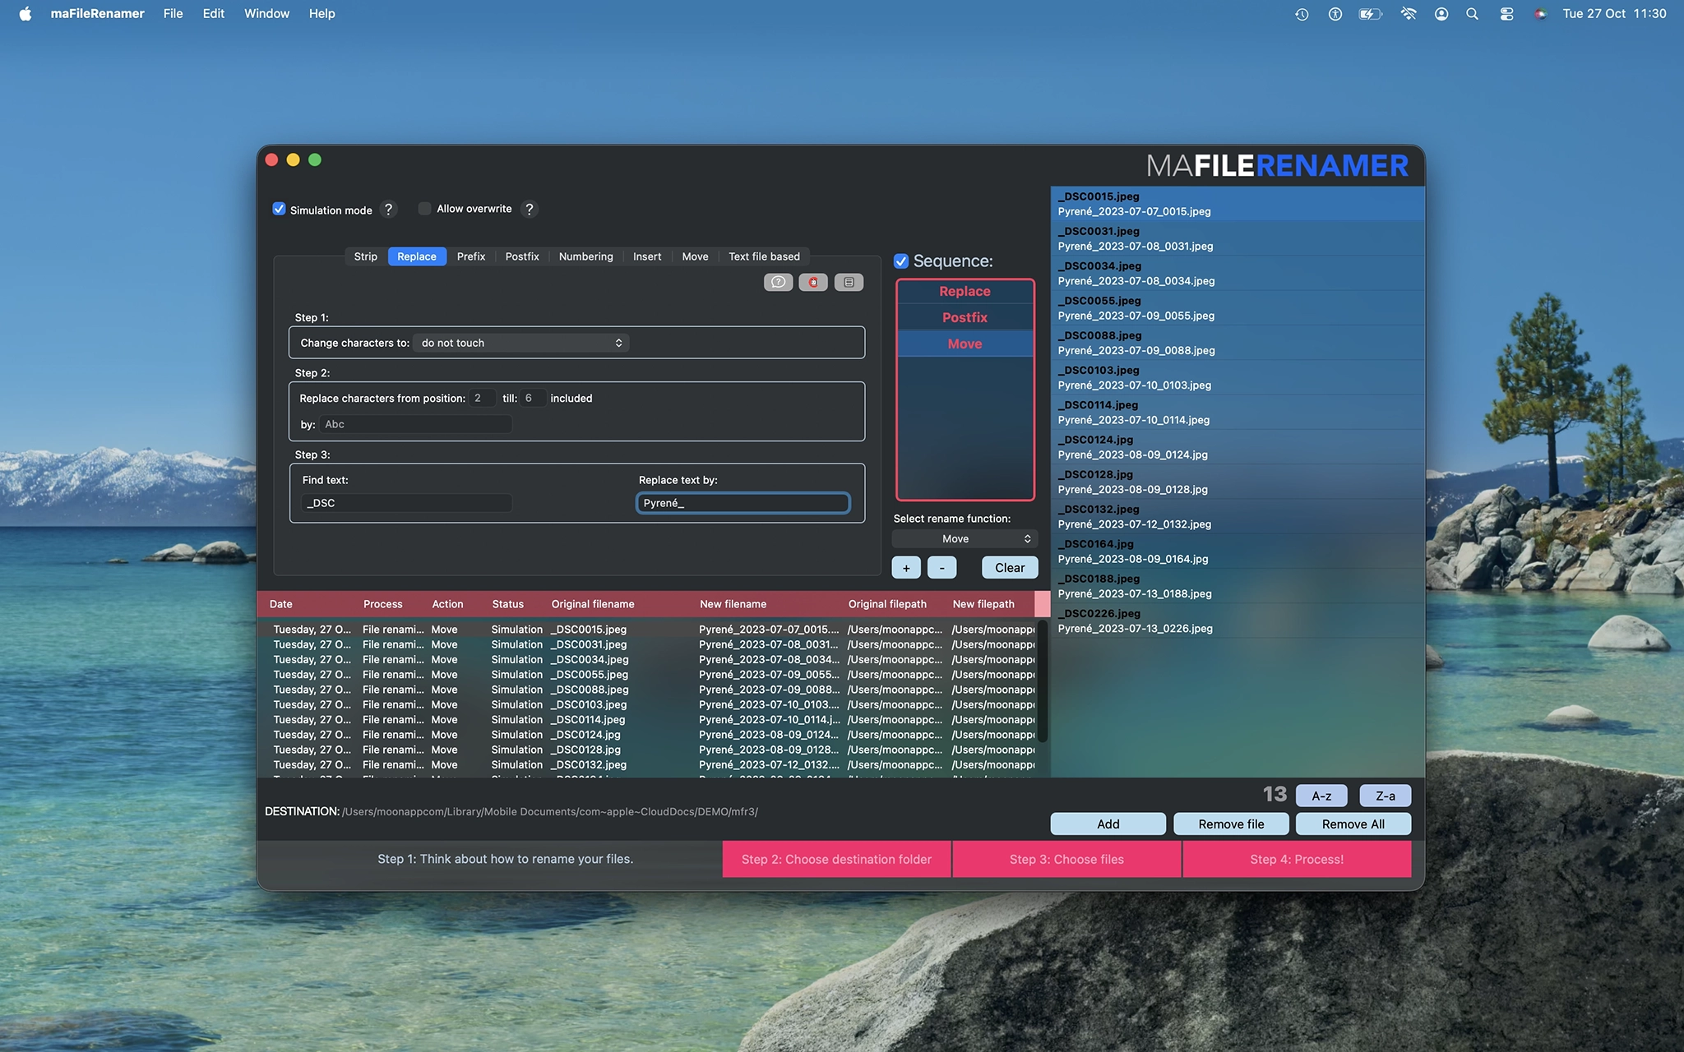Viewport: 1684px width, 1052px height.
Task: Click the question mark beside Allow overwrite
Action: 530,210
